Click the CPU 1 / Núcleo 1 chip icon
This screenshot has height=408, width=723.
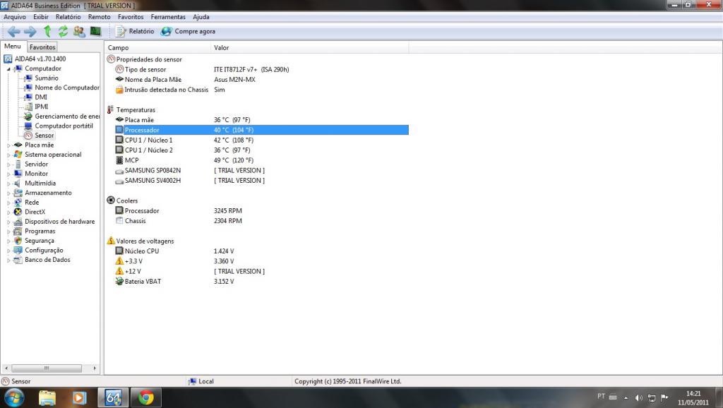click(119, 140)
